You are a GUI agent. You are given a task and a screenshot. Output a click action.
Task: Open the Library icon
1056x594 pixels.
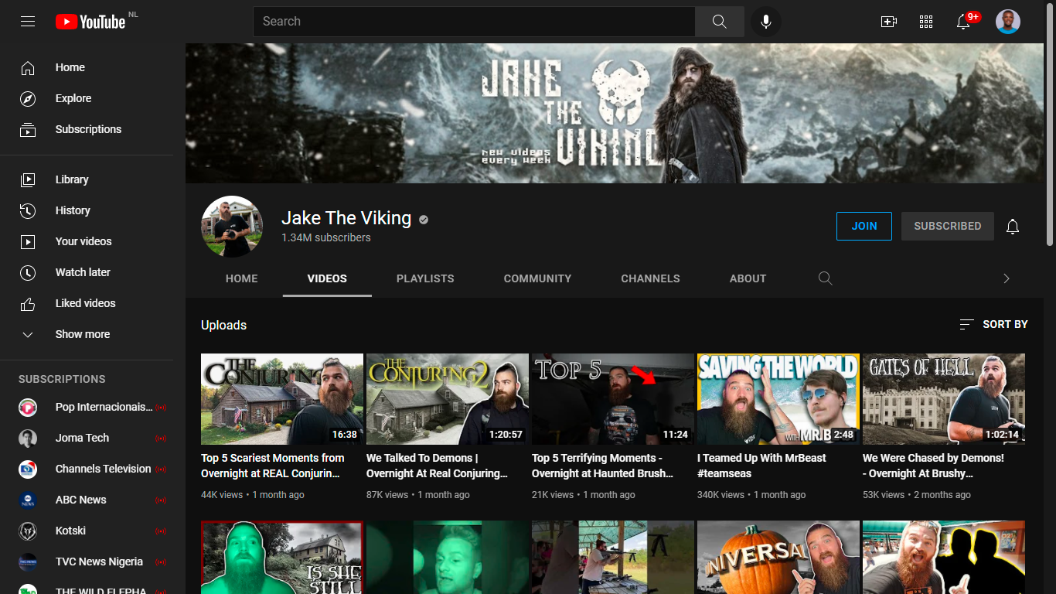coord(28,179)
